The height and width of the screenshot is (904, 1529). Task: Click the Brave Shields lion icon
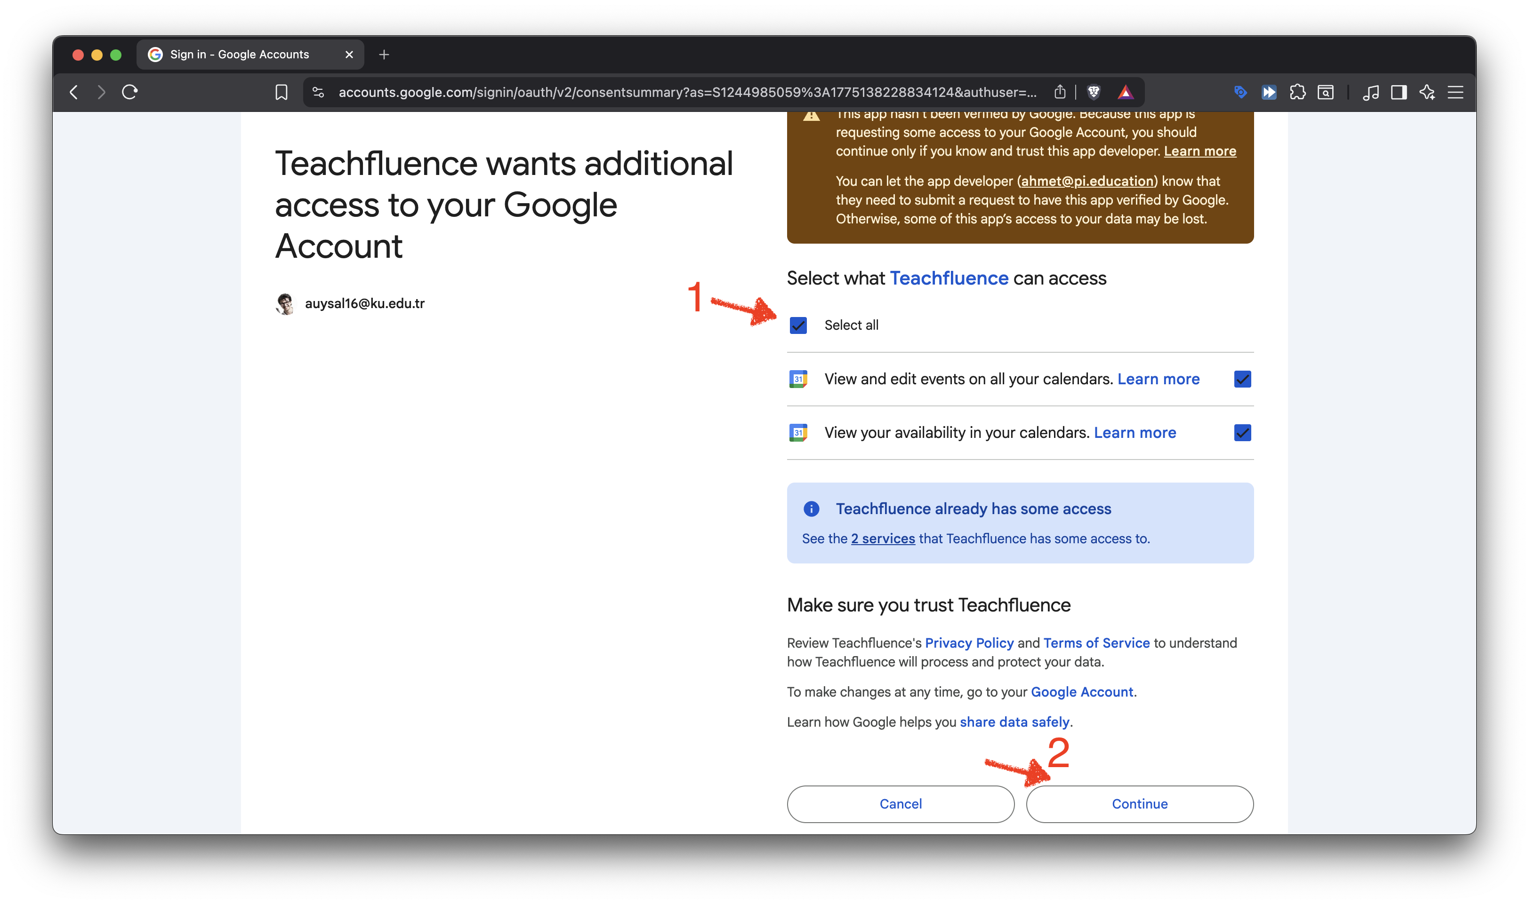[1094, 92]
